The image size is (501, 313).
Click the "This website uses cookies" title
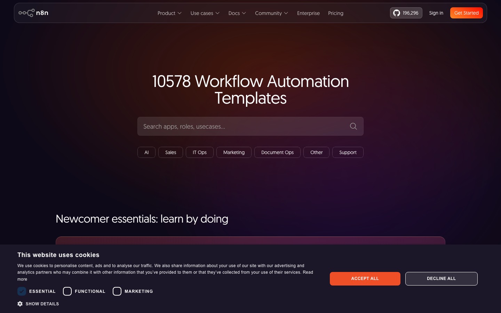pos(58,255)
